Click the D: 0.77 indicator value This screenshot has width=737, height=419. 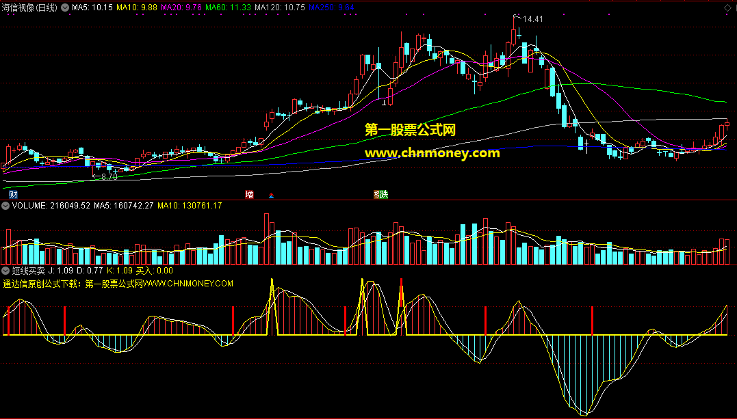pyautogui.click(x=90, y=271)
